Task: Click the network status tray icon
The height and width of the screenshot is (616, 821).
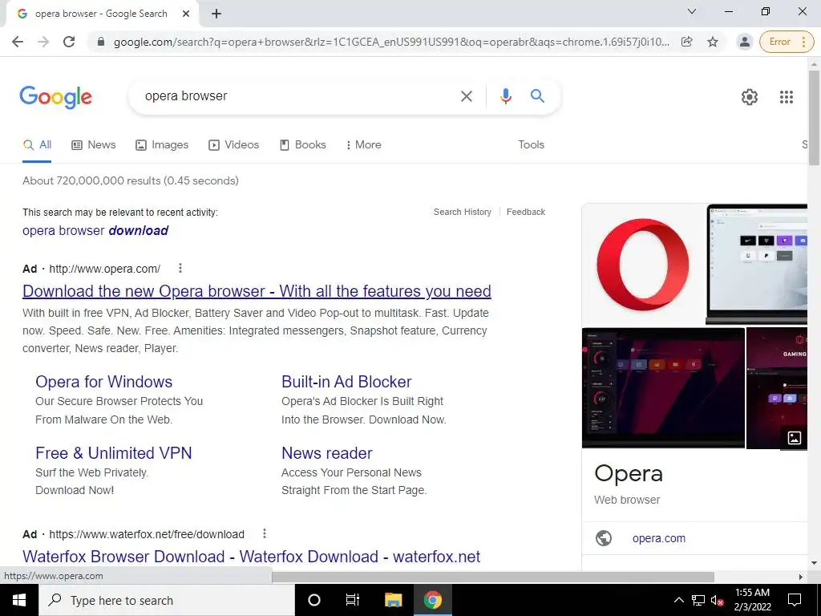Action: pos(698,600)
